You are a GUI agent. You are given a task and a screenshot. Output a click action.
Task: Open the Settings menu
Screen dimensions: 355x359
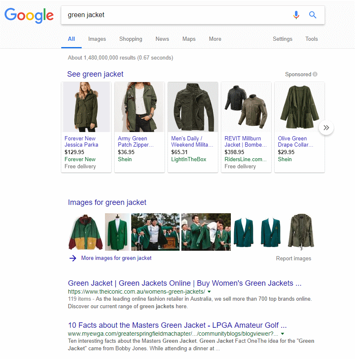click(x=282, y=39)
